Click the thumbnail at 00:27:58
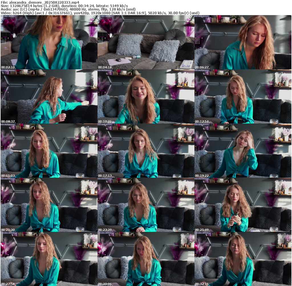 click(49, 259)
